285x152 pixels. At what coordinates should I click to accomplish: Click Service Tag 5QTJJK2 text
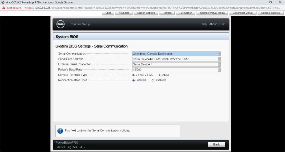pyautogui.click(x=70, y=147)
